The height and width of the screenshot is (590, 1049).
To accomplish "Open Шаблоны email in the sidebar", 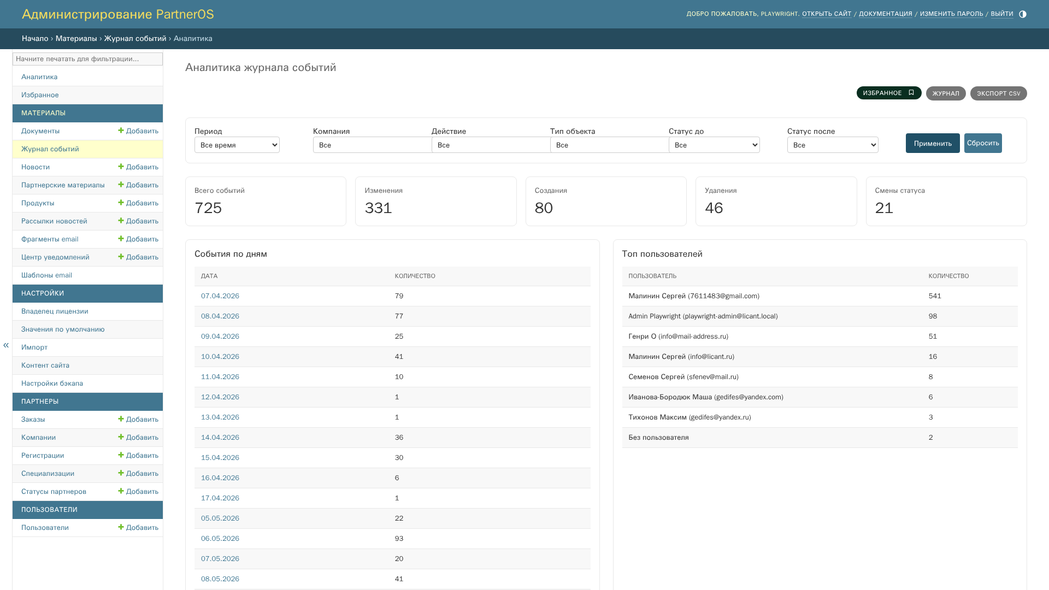I will click(x=46, y=275).
